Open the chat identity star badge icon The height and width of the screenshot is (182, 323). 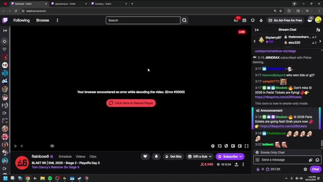click(x=257, y=160)
